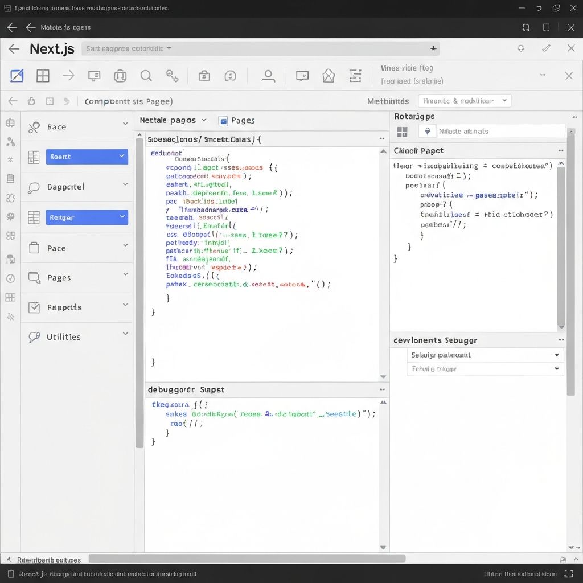Viewport: 583px width, 583px height.
Task: Click the round chat bubble icon in toolbar
Action: click(230, 76)
